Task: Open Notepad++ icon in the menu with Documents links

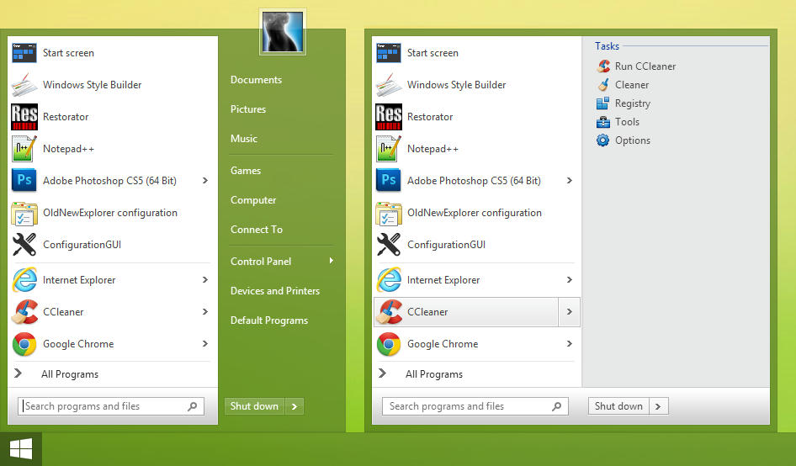Action: 24,149
